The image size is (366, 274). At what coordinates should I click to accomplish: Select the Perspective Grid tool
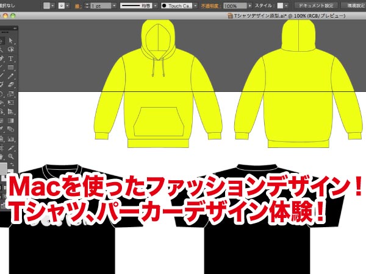click(10, 111)
